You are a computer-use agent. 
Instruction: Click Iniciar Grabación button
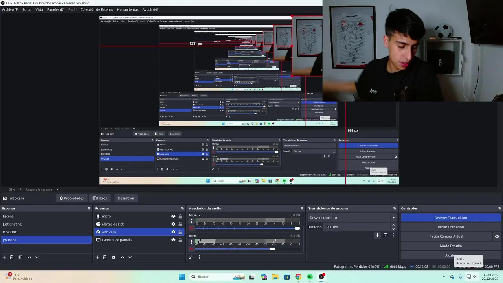click(451, 227)
